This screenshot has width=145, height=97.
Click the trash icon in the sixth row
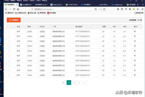pyautogui.click(x=135, y=56)
